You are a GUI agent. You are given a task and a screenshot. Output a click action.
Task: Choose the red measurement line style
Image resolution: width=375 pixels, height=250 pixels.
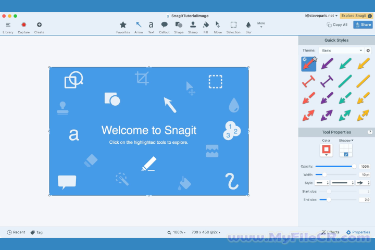pos(308,81)
